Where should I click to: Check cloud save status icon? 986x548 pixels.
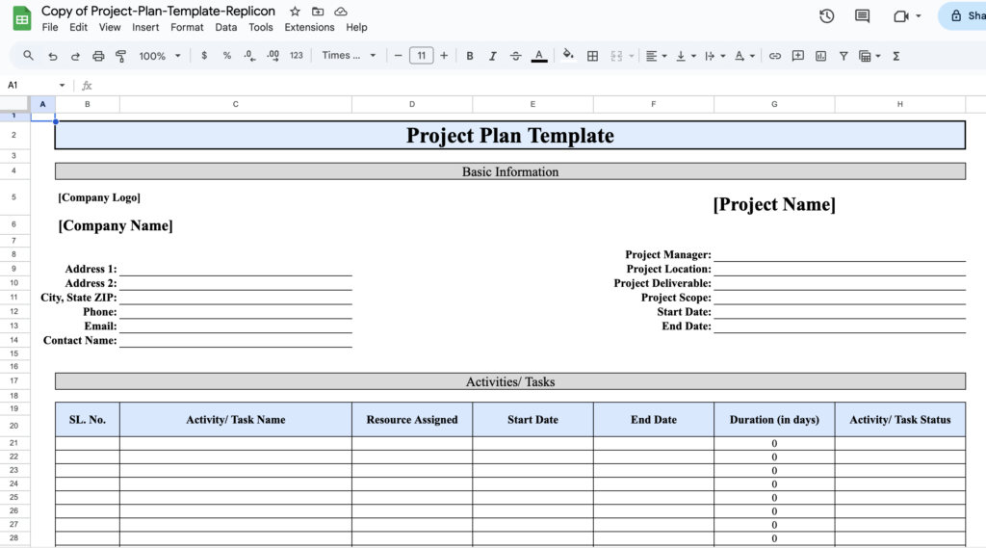click(x=341, y=12)
